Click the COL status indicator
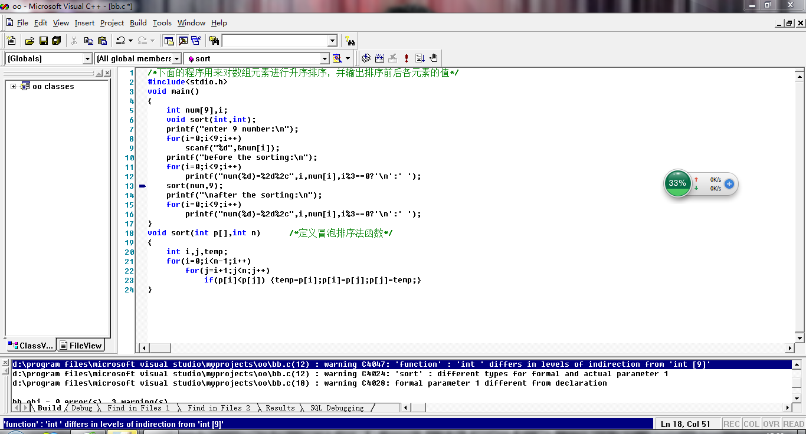The height and width of the screenshot is (434, 806). [x=751, y=424]
